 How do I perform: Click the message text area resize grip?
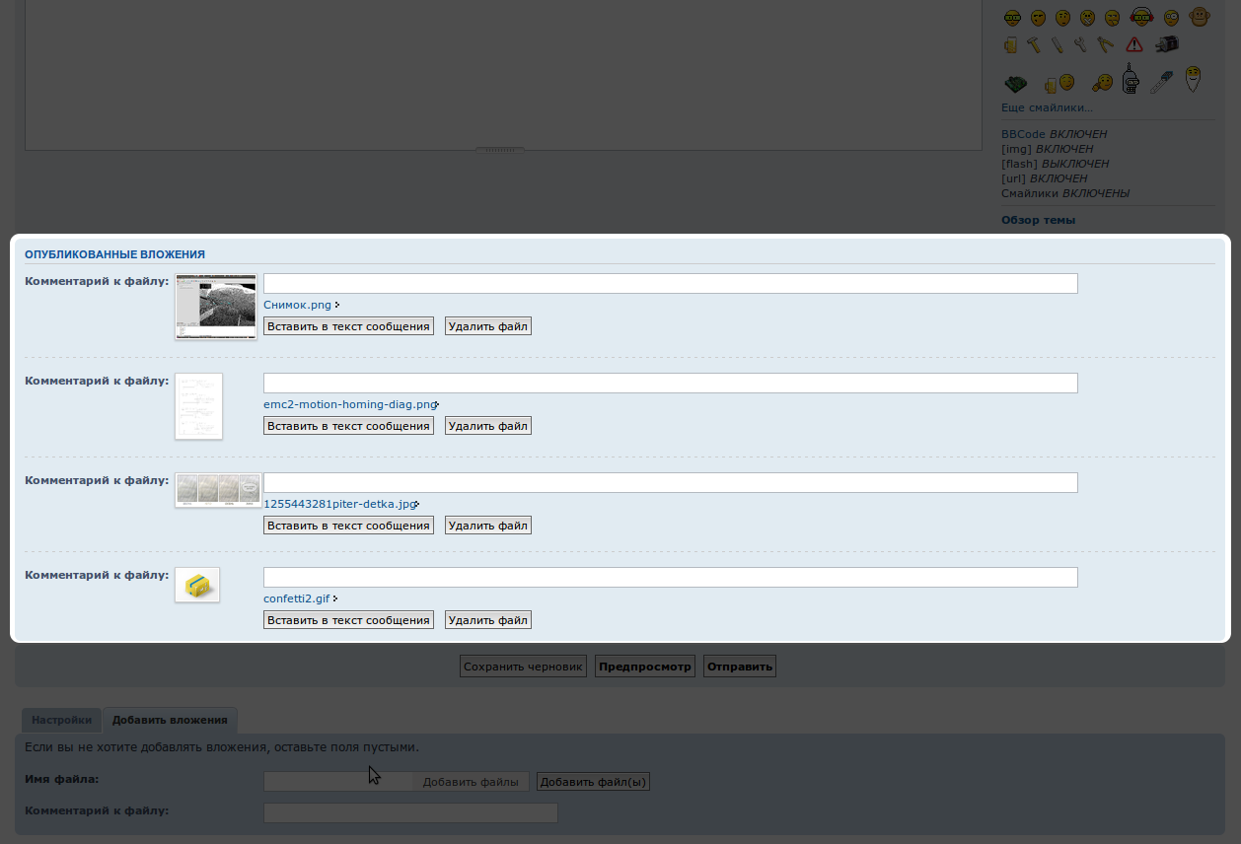pyautogui.click(x=500, y=150)
